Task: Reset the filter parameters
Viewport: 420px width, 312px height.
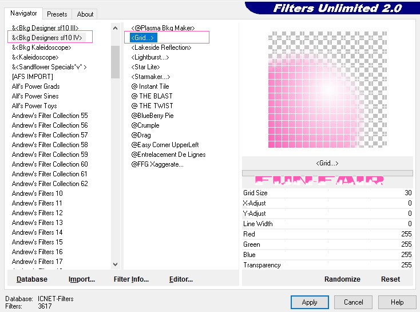Action: point(390,279)
